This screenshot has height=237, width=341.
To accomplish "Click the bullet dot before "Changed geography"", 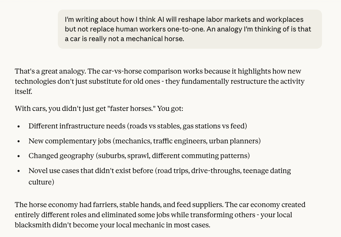I will click(x=19, y=156).
